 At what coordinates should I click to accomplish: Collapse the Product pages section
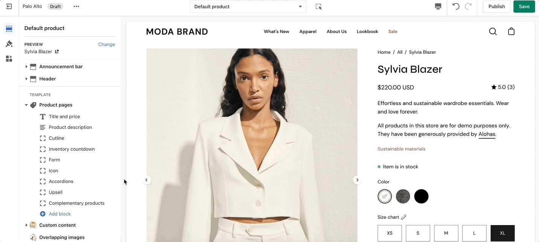tap(26, 105)
